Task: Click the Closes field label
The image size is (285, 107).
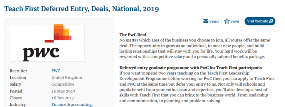Action: coord(16,98)
